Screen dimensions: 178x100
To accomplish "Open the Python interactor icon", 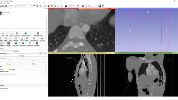I will [x=103, y=6].
